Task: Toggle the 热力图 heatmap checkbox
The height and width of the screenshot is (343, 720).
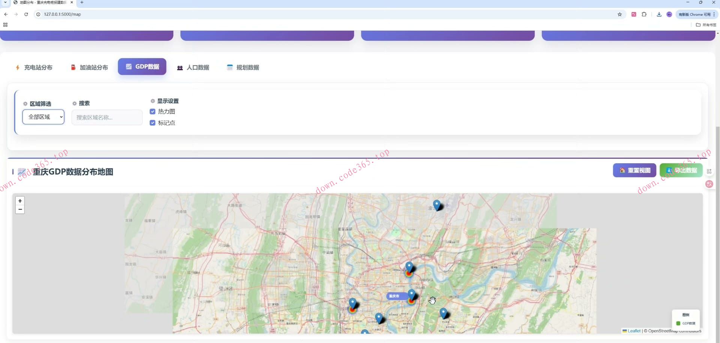Action: (153, 112)
